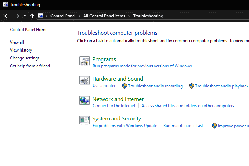This screenshot has height=166, width=249.
Task: Select Troubleshooting breadcrumb in address bar
Action: tap(148, 16)
